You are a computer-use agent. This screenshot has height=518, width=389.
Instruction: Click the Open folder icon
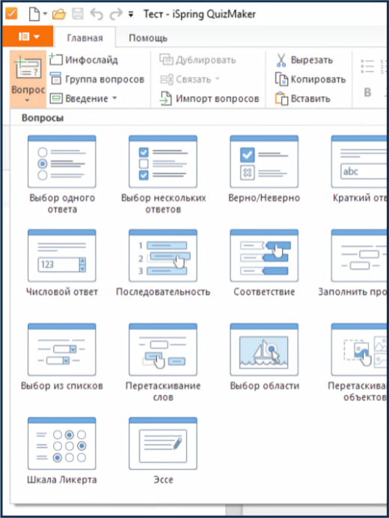point(59,14)
